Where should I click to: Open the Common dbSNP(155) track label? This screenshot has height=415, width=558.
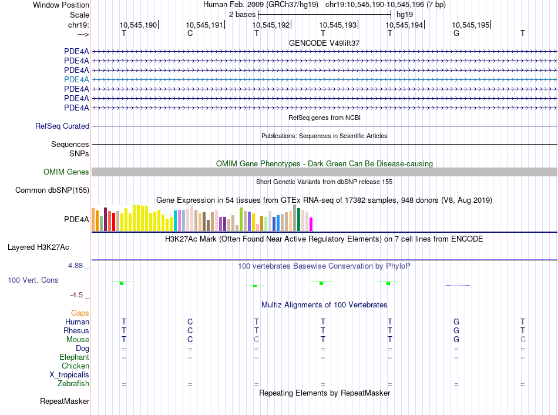coord(52,190)
